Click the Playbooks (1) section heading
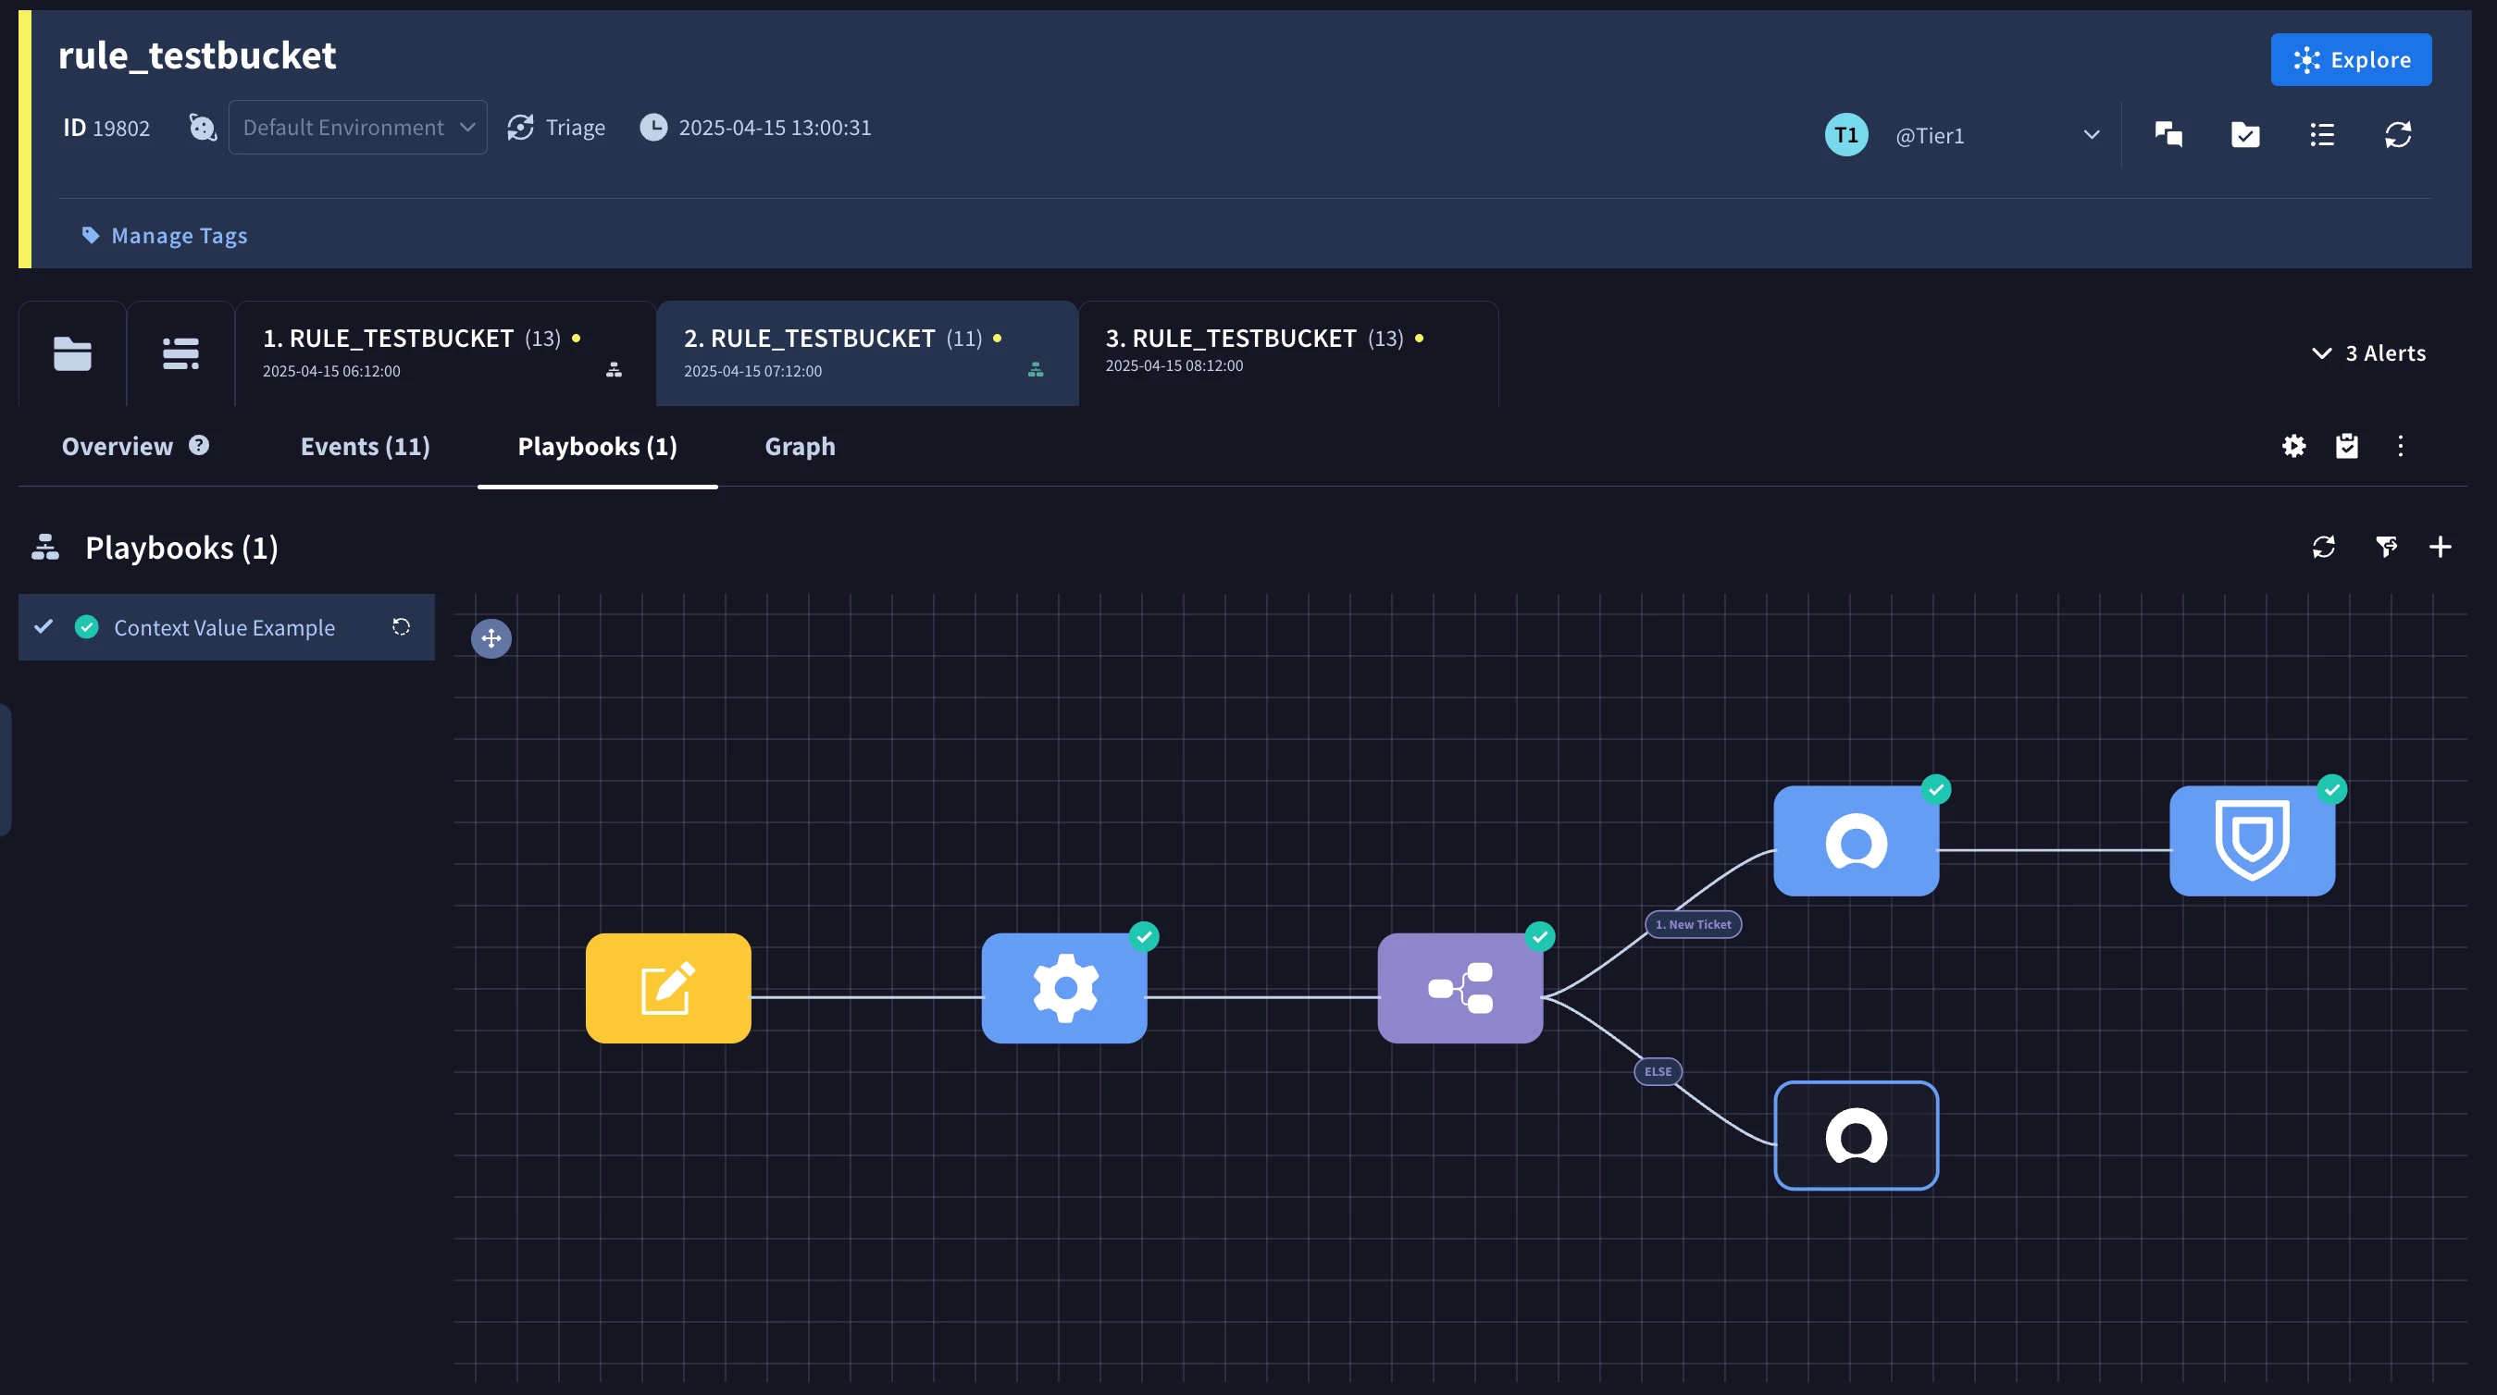 [181, 549]
